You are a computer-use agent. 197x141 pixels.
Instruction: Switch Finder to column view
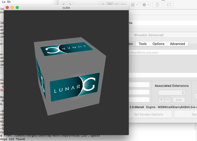(x=116, y=4)
